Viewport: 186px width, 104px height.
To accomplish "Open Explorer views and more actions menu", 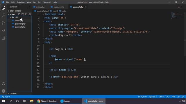I will coord(28,7).
